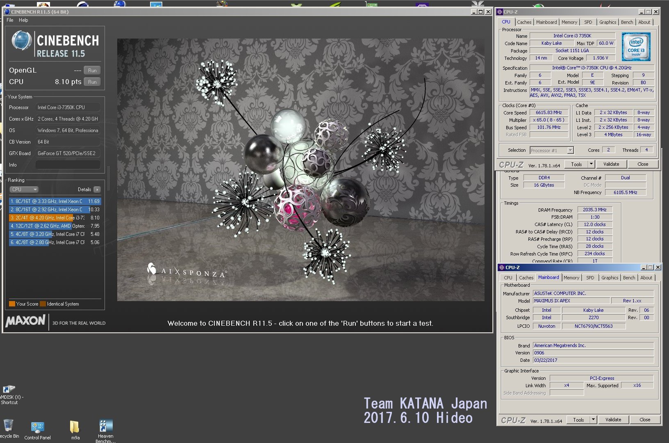This screenshot has width=669, height=443.
Task: Click the Processor field Intel Core i3-7350K
Action: (x=68, y=107)
